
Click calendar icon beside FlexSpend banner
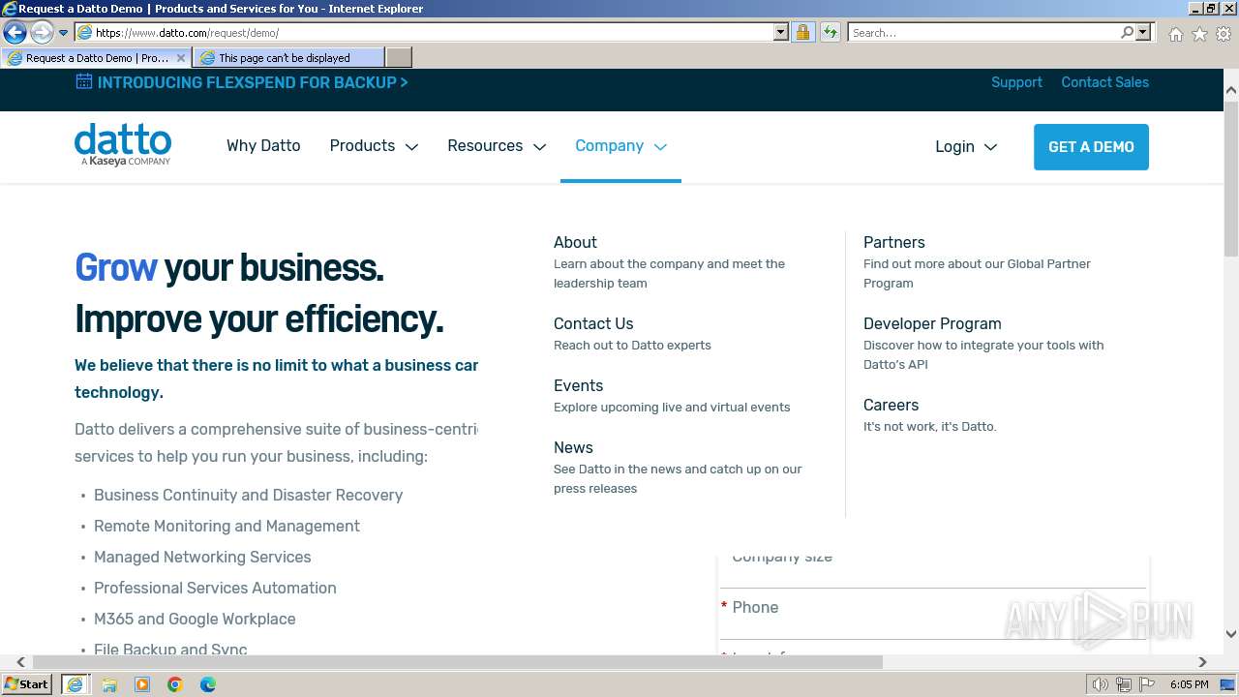click(84, 81)
